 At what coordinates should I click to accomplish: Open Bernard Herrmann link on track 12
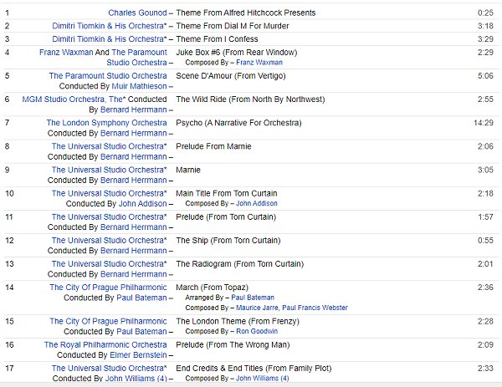(134, 251)
